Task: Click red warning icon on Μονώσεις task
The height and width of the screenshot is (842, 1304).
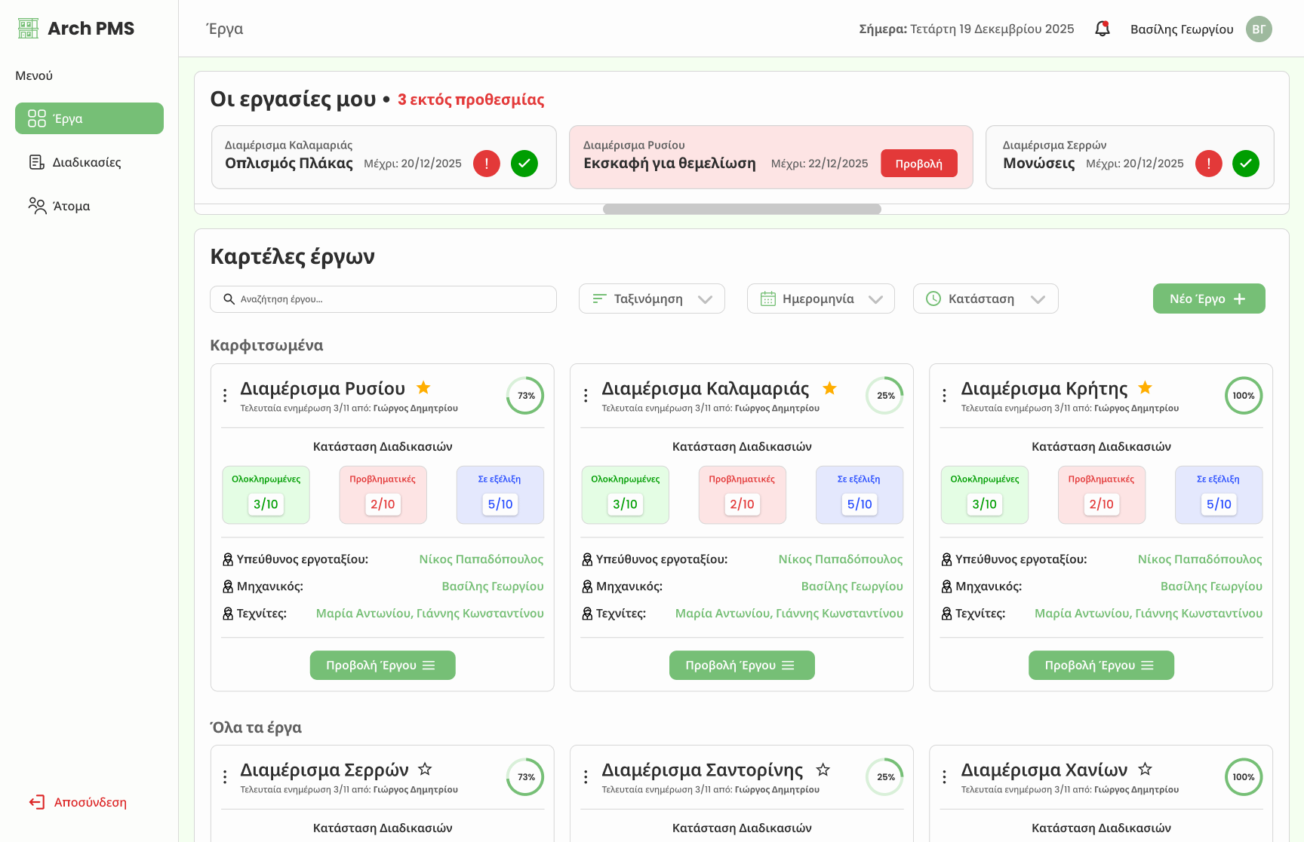Action: pyautogui.click(x=1208, y=164)
